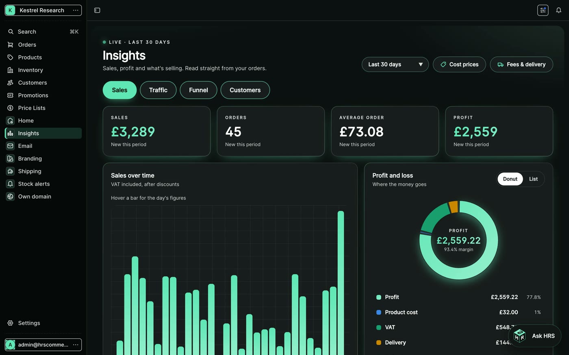569x355 pixels.
Task: Click the VAT green legend dot
Action: click(x=379, y=327)
